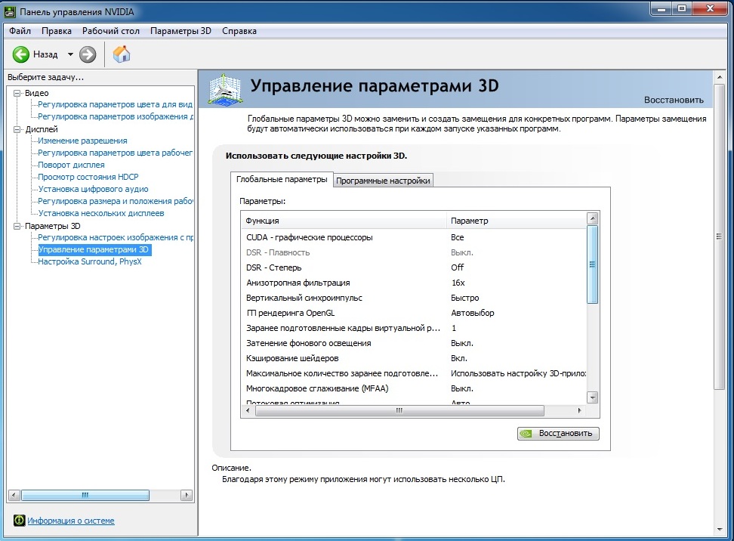
Task: Collapse the Параметры 3D tree node
Action: pyautogui.click(x=17, y=226)
